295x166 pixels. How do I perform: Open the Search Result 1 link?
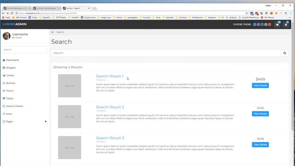[110, 76]
